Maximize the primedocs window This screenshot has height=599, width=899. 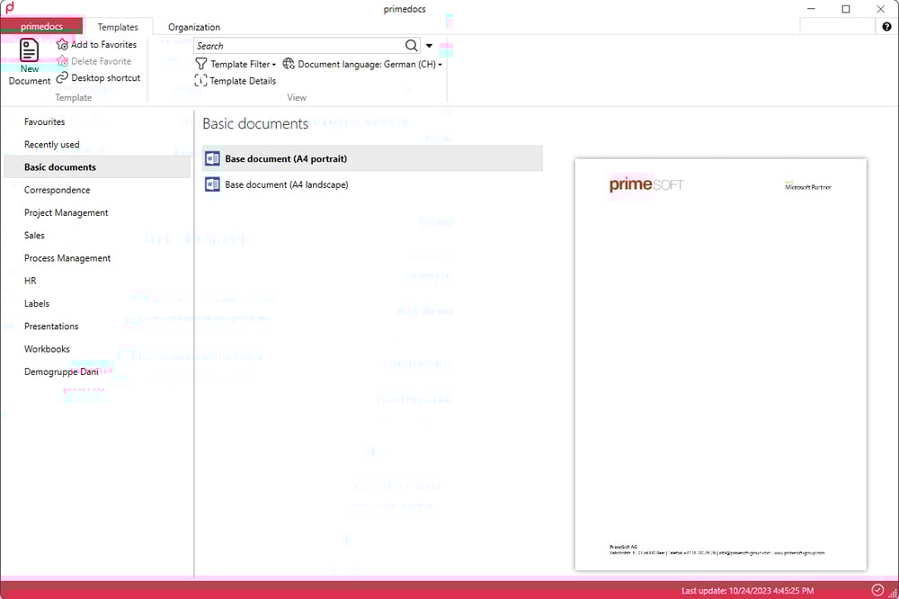846,9
